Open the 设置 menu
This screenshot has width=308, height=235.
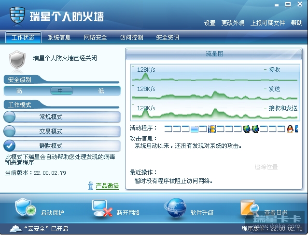click(210, 23)
